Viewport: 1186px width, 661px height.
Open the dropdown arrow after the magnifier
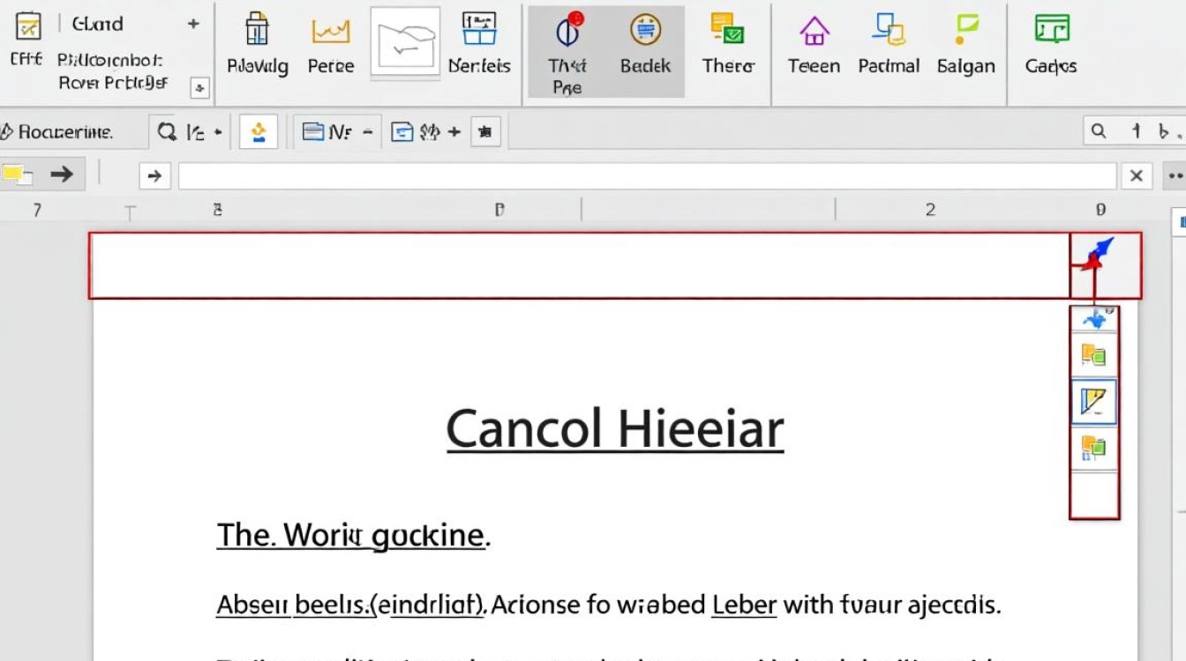218,133
